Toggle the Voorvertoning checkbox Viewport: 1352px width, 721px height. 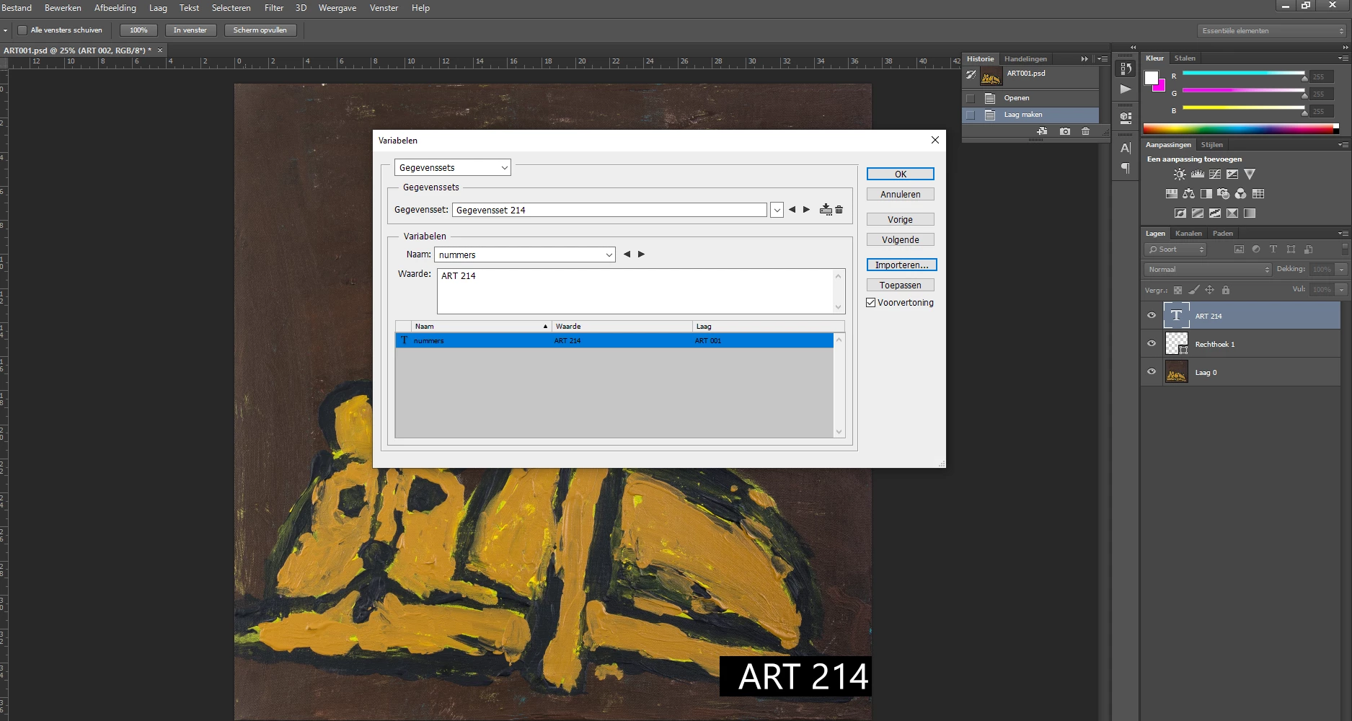pos(871,303)
